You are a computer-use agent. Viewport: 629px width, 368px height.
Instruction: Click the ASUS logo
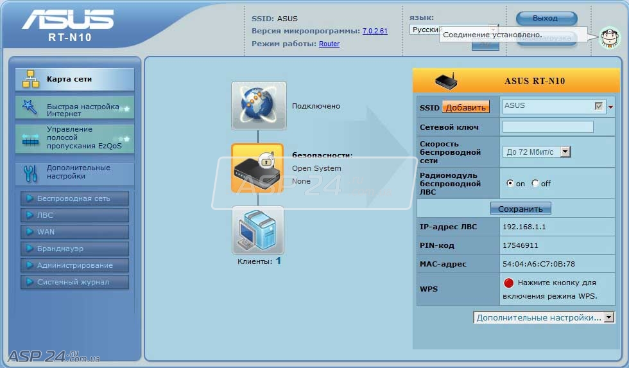tap(68, 19)
